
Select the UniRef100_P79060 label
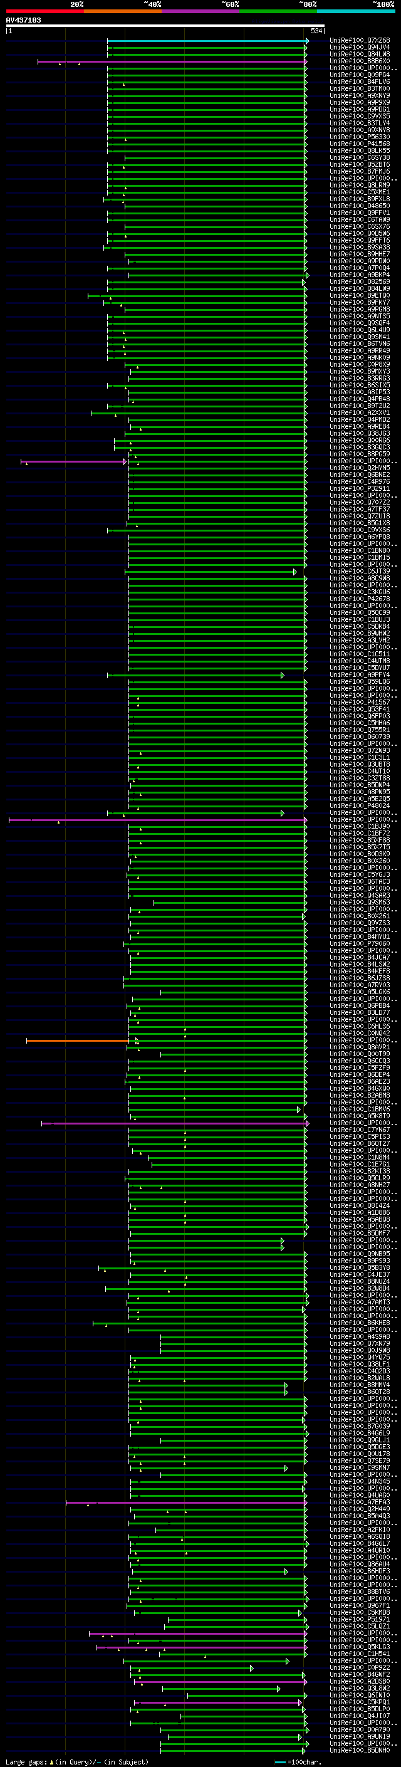click(360, 944)
